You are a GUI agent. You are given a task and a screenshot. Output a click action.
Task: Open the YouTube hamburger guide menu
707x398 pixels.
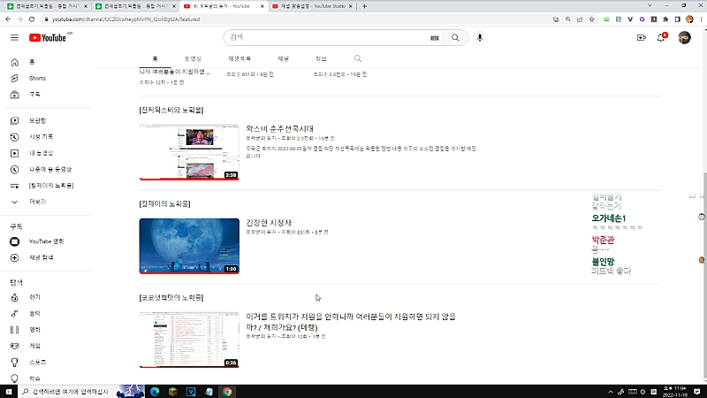click(14, 37)
